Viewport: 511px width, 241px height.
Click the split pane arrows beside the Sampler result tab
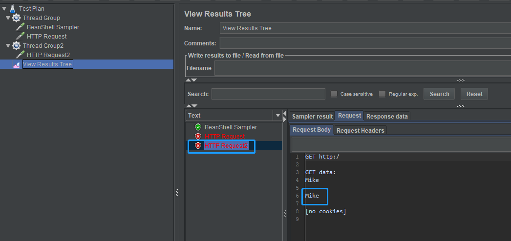(x=285, y=116)
